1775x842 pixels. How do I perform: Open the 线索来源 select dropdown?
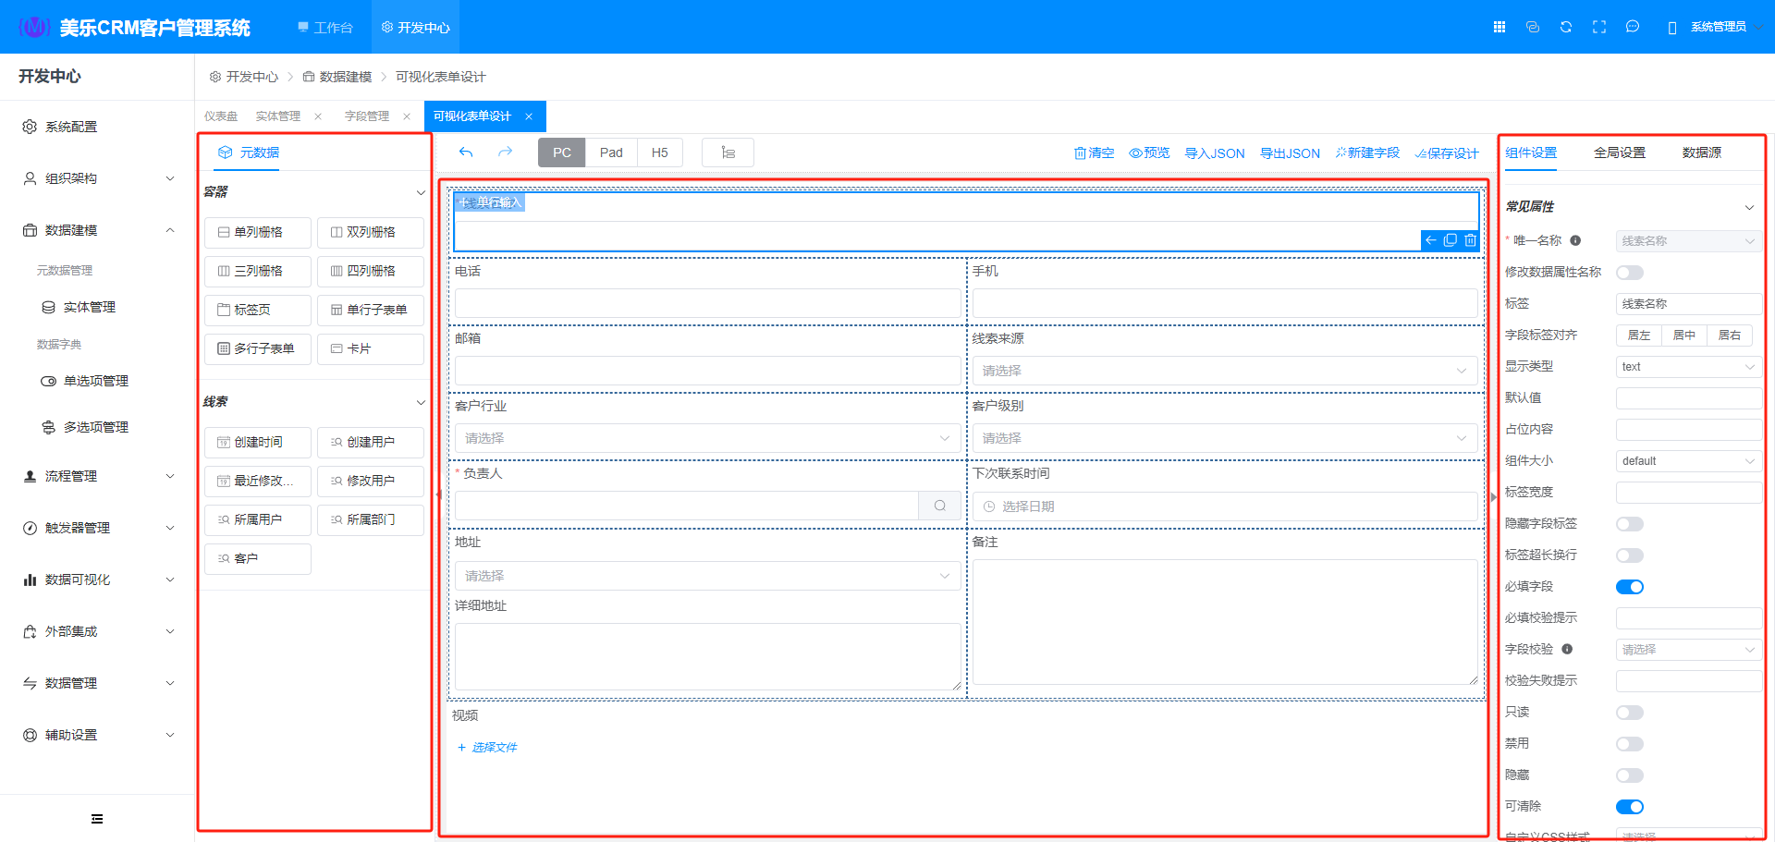tap(1224, 371)
